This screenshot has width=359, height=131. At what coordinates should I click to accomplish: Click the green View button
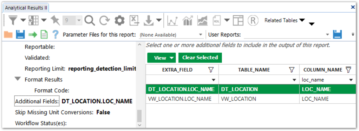[x=162, y=58]
